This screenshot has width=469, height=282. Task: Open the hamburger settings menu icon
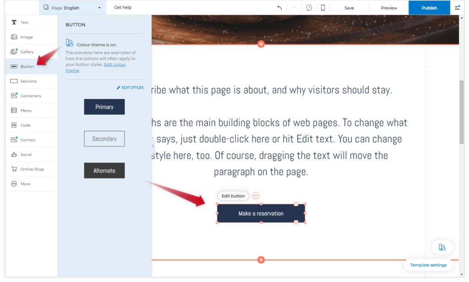457,8
